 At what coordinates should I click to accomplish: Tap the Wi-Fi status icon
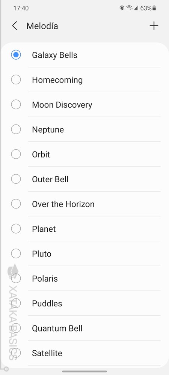[x=130, y=8]
